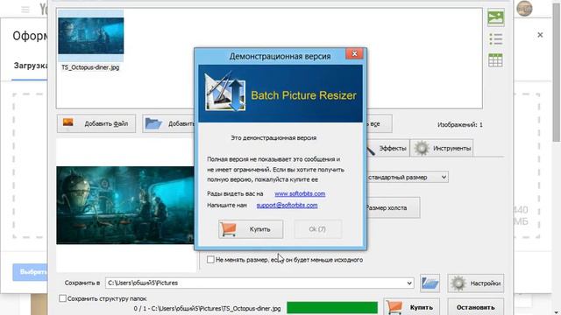Click the Batch Picture Resizer logo icon
The height and width of the screenshot is (315, 561).
[225, 91]
